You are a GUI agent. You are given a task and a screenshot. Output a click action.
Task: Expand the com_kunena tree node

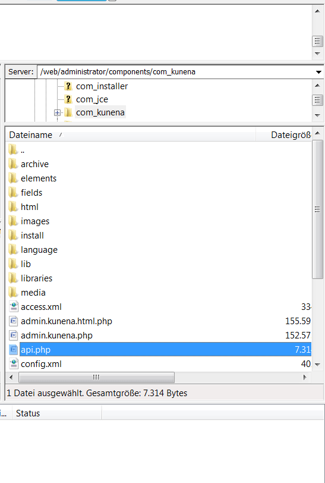click(x=57, y=113)
